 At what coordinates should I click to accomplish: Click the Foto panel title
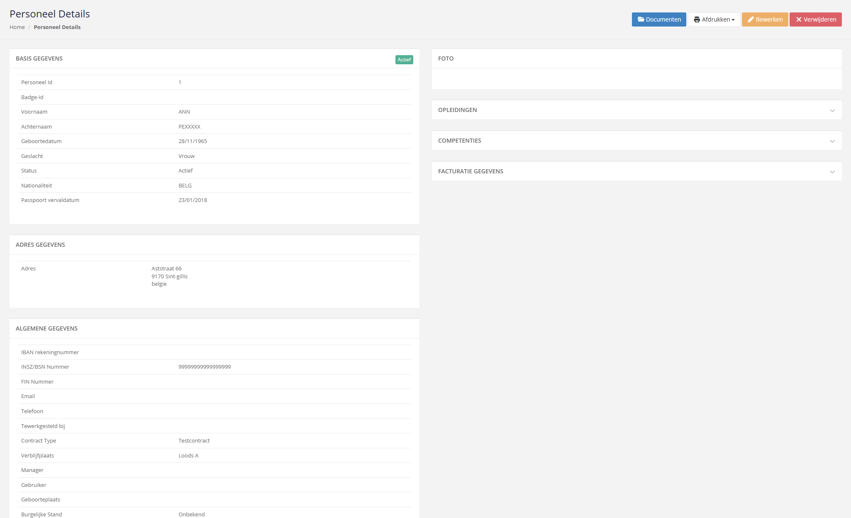[x=446, y=58]
